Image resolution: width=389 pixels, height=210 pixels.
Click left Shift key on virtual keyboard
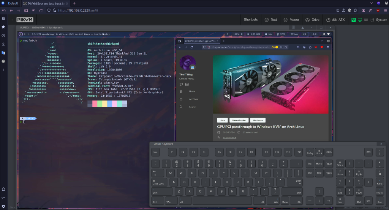click(x=162, y=191)
